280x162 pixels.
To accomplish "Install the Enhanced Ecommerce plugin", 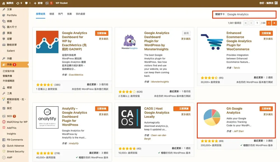I will 266,33.
